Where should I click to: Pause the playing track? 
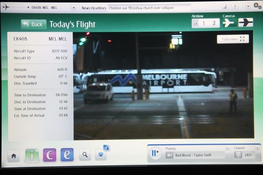point(155,153)
